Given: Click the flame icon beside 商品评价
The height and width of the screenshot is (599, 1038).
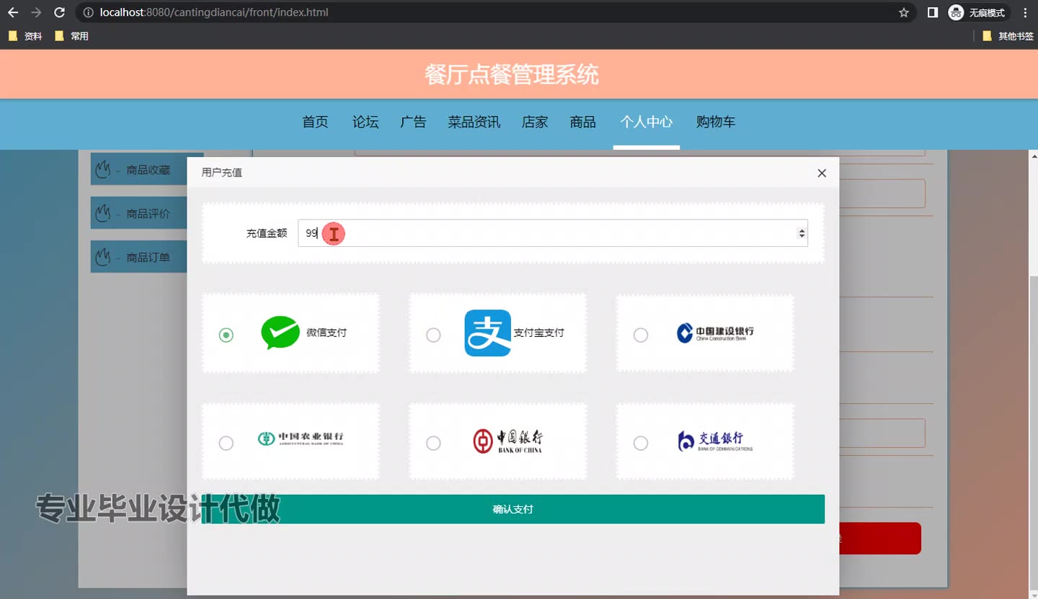Looking at the screenshot, I should [x=103, y=213].
